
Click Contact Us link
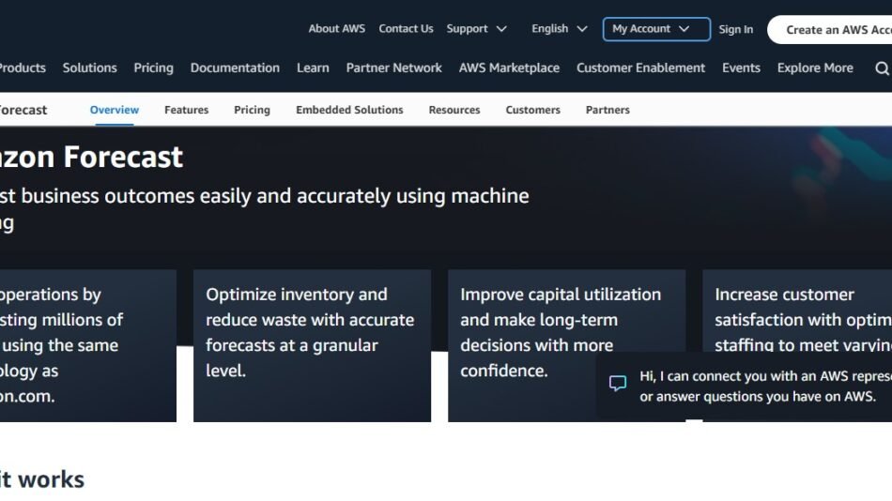406,29
